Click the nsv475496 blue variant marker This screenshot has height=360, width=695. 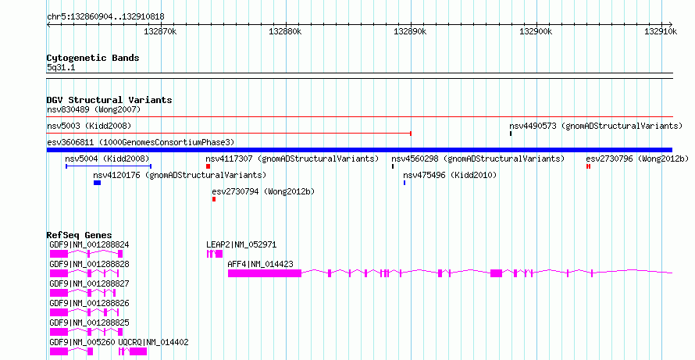click(x=405, y=183)
